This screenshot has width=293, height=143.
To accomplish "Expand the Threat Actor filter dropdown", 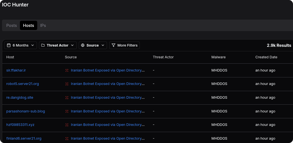I will [x=58, y=45].
